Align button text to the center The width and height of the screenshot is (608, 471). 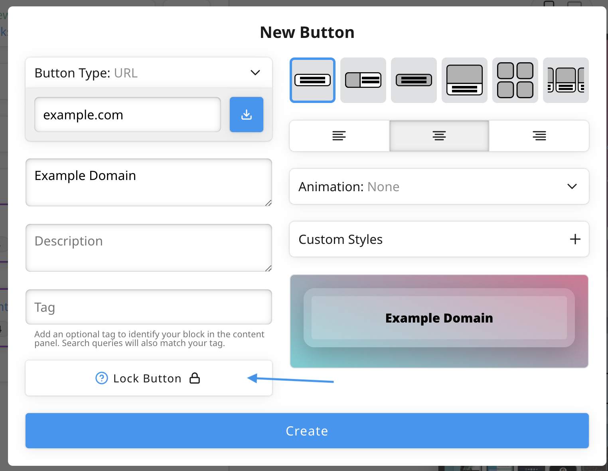(439, 136)
